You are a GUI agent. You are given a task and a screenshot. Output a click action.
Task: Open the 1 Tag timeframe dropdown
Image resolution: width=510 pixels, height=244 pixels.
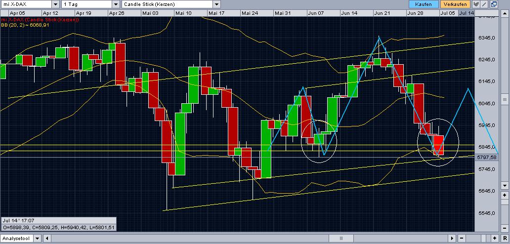coord(116,4)
